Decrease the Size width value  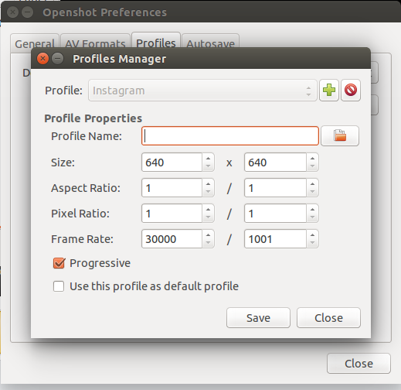point(208,166)
